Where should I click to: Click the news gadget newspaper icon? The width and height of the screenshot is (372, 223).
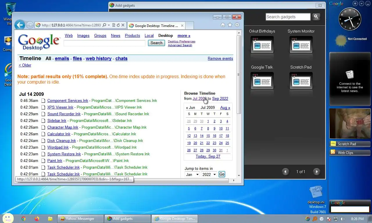[350, 75]
